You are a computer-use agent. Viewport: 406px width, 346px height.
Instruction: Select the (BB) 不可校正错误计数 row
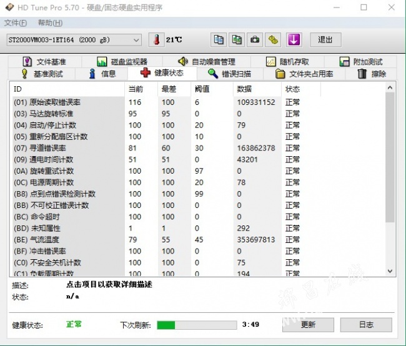click(166, 205)
